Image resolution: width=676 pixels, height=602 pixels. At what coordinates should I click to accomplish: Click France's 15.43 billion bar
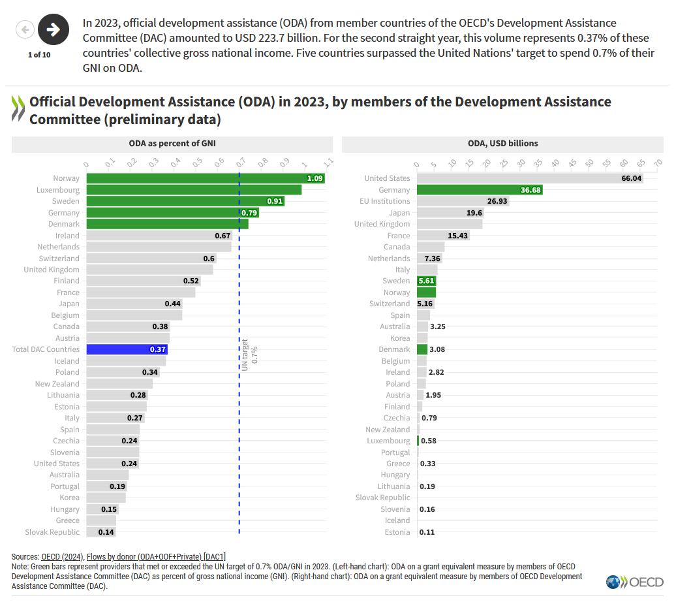(443, 236)
